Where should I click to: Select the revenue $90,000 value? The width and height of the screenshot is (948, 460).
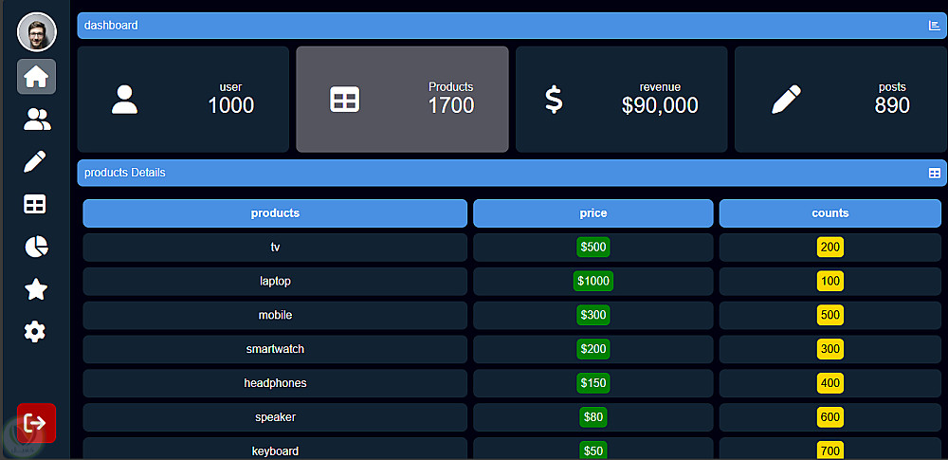click(x=660, y=105)
